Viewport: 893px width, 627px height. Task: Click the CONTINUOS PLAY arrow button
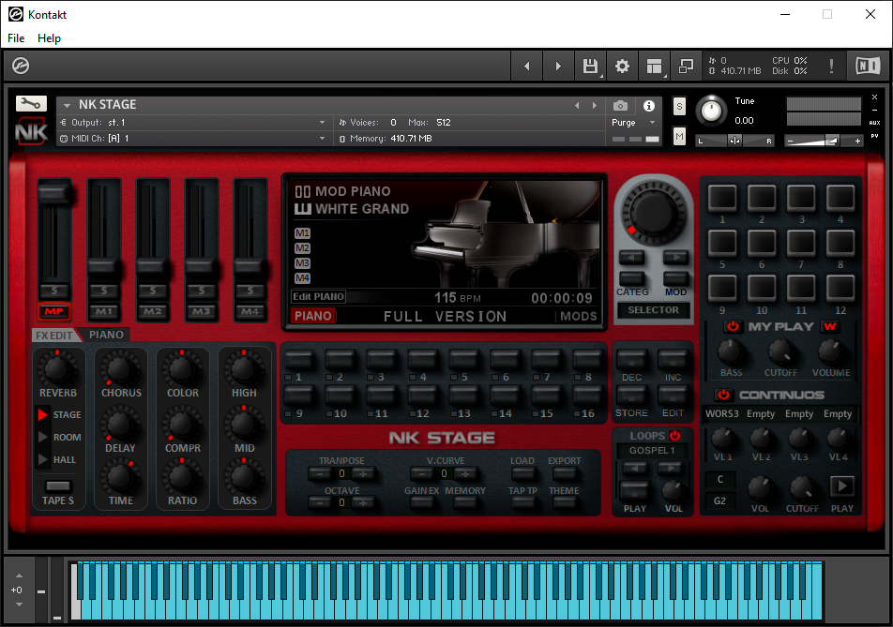pos(842,486)
